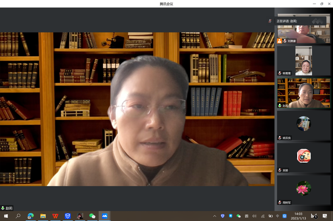This screenshot has height=221, width=333.
Task: Click 赵莉's highlighted video thumbnail in the sidebar
Action: 304,93
